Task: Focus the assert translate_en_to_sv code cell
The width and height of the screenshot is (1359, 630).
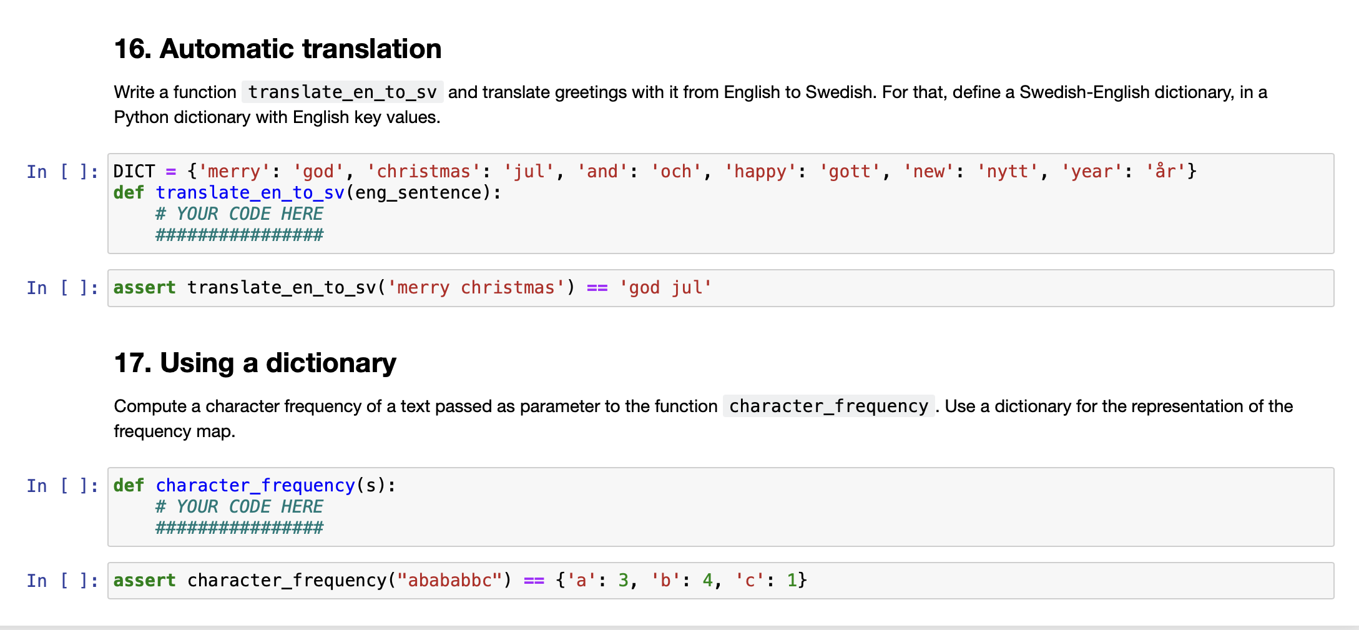Action: point(720,288)
